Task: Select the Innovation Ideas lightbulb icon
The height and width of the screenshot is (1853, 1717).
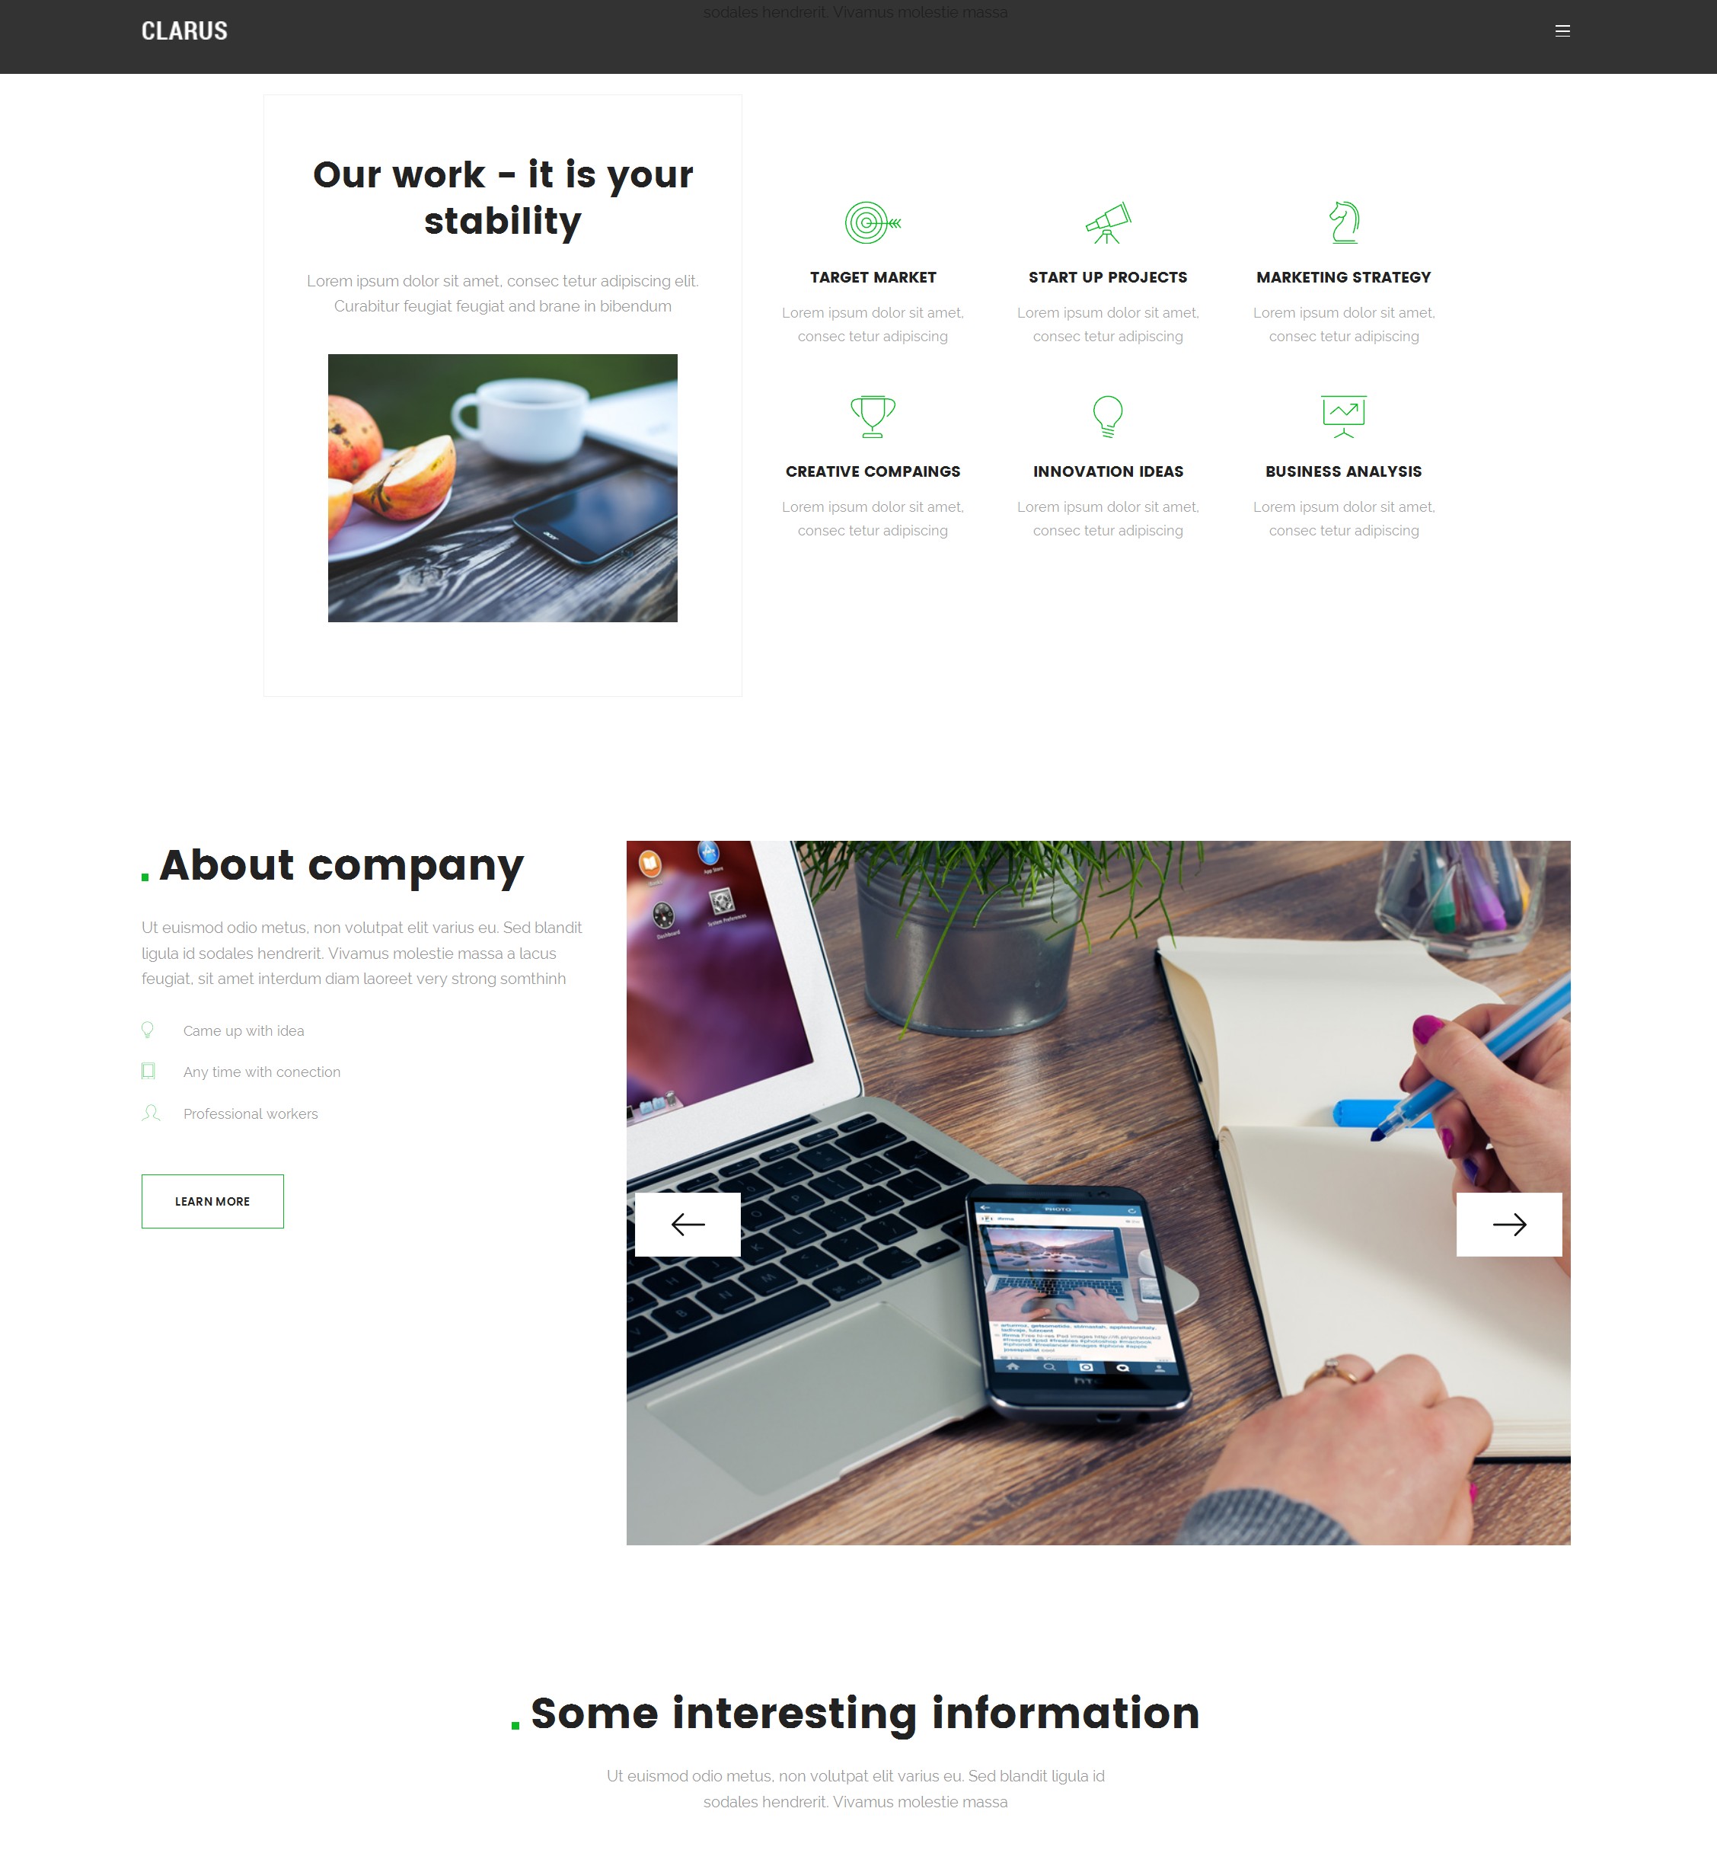Action: point(1107,415)
